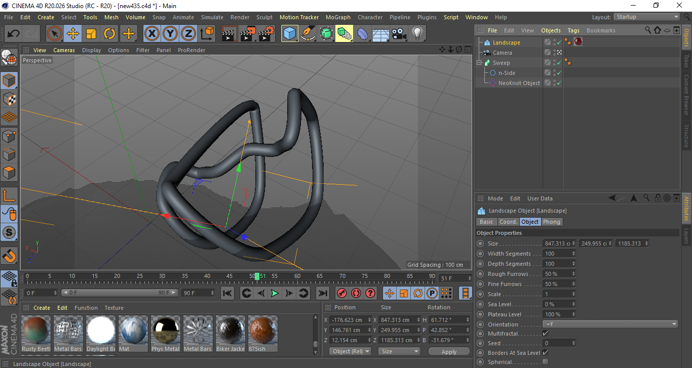Open the Layout Startup dropdown
The width and height of the screenshot is (692, 368).
pyautogui.click(x=647, y=17)
